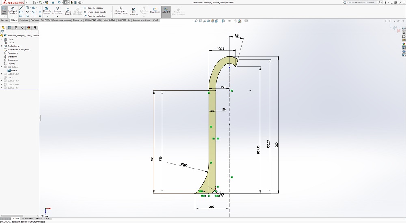Select the Rectangle sketch tool
The image size is (406, 223).
21,12
